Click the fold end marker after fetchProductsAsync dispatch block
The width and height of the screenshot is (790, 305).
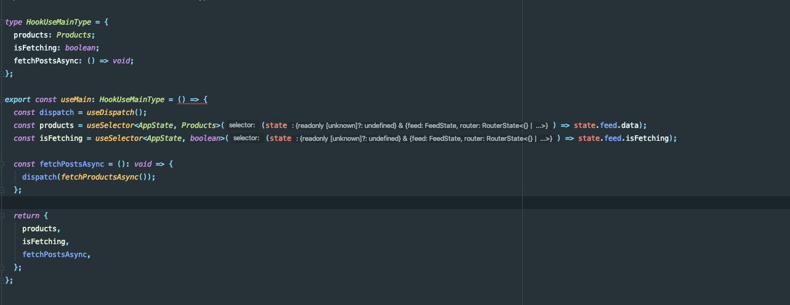coord(2,190)
